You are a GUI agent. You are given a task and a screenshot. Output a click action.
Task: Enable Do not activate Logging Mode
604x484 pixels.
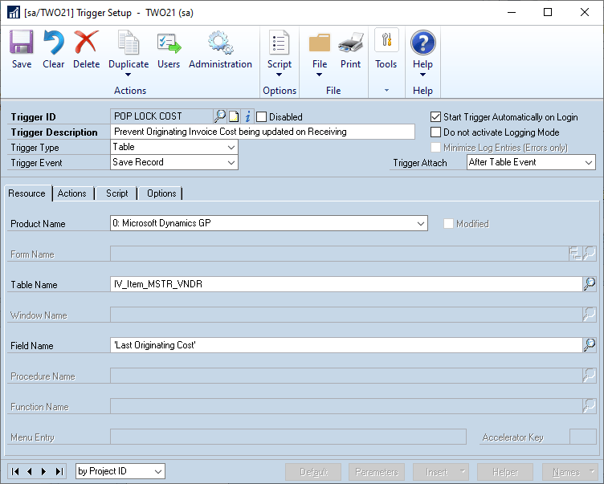point(435,132)
